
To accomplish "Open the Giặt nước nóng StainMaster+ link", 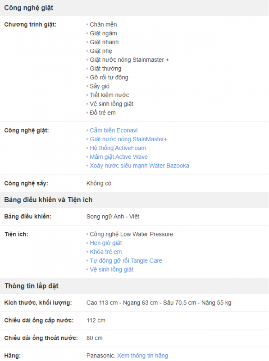I will (x=128, y=139).
